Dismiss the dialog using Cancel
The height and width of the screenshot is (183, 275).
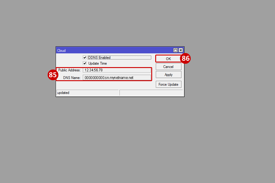169,67
